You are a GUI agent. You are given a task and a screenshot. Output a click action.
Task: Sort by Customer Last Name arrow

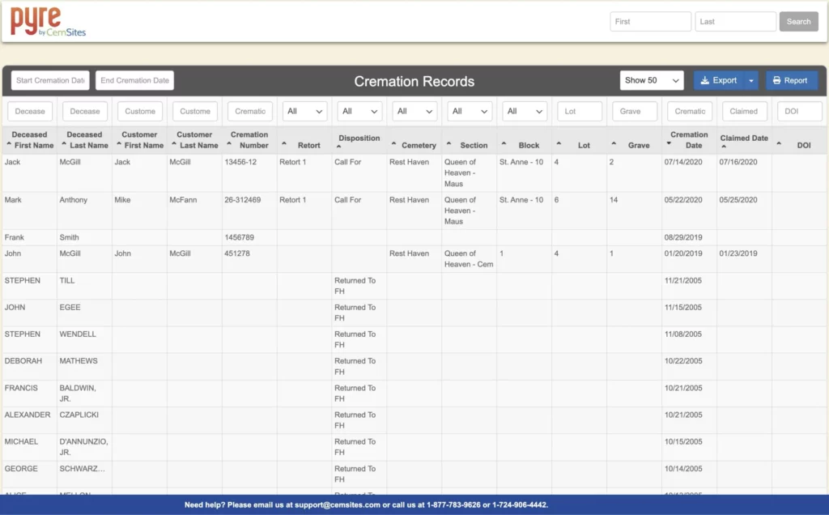pyautogui.click(x=174, y=144)
